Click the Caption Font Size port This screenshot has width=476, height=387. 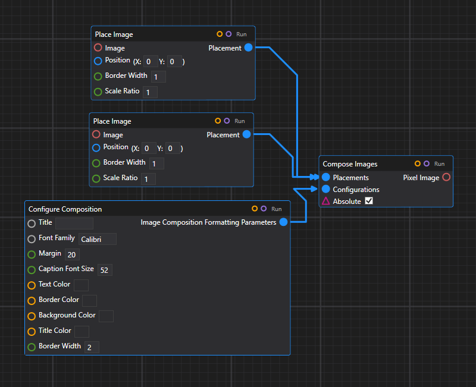(32, 270)
